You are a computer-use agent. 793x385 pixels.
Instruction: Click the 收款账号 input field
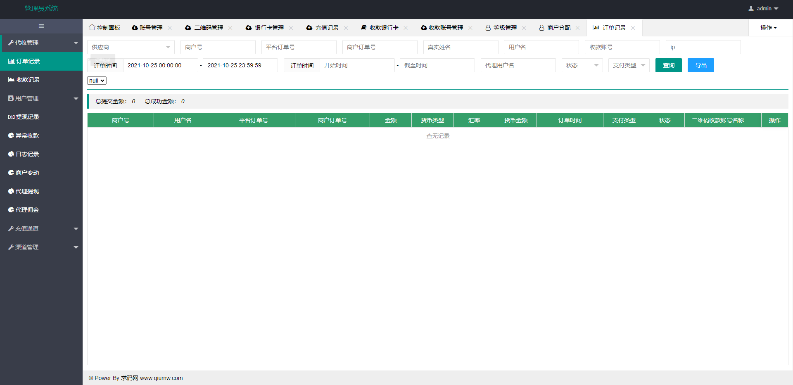point(622,47)
